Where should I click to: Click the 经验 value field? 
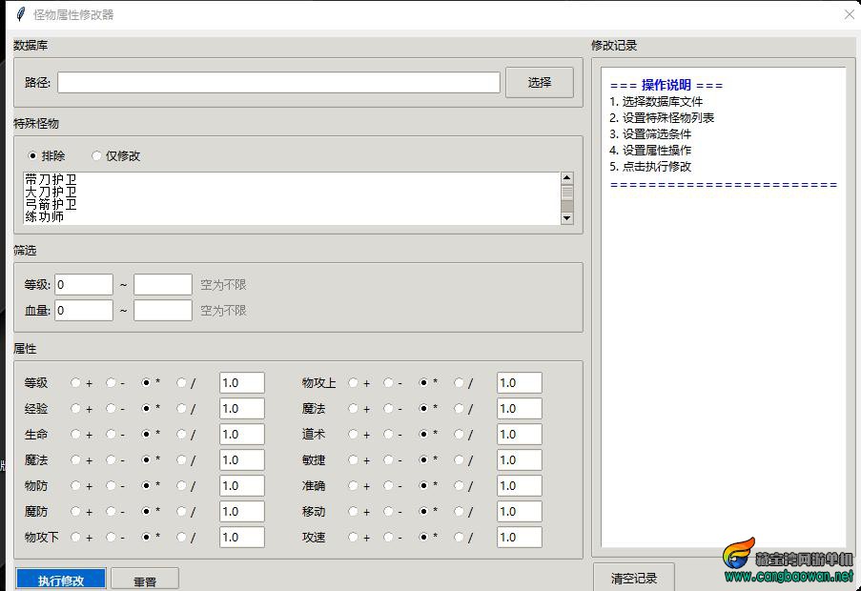pyautogui.click(x=242, y=408)
